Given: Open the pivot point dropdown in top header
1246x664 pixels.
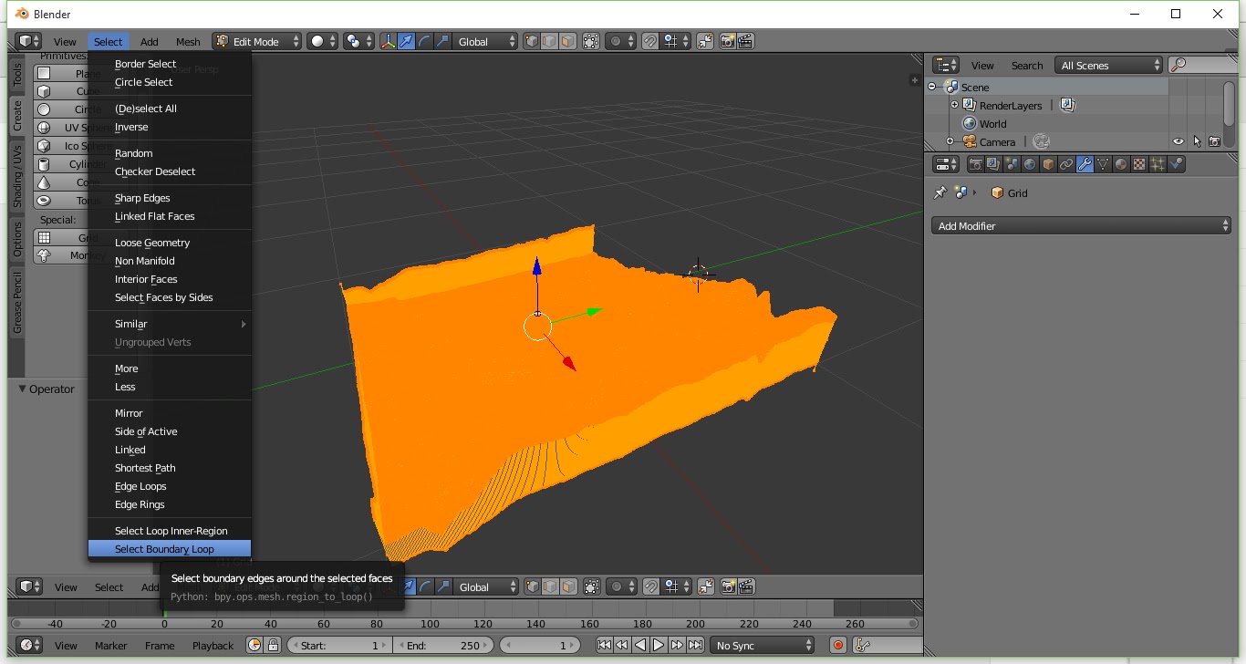Looking at the screenshot, I should point(358,41).
